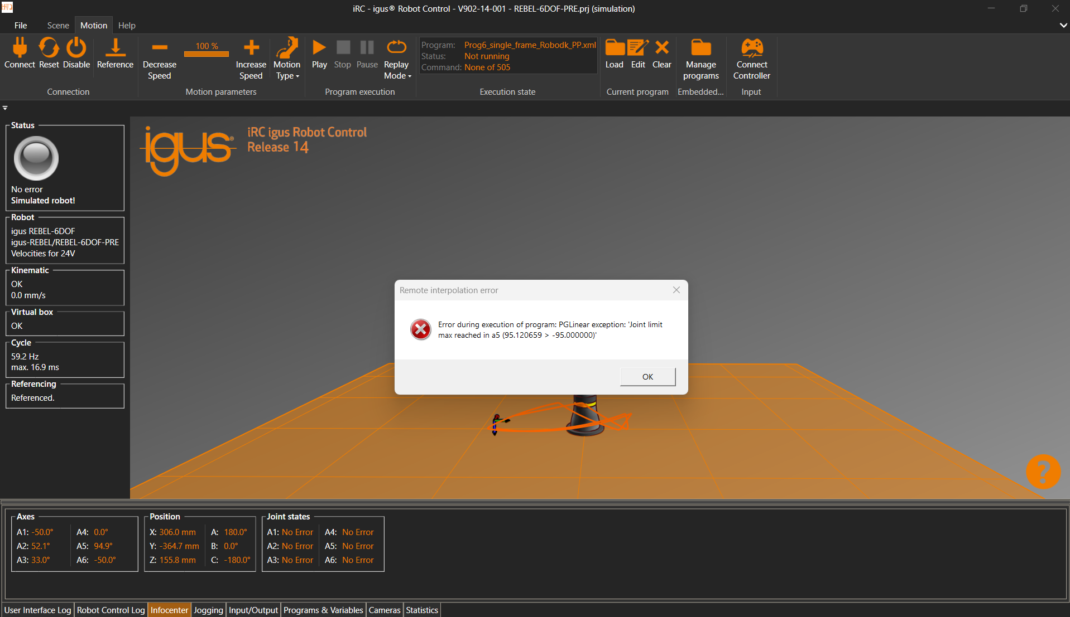This screenshot has height=617, width=1070.
Task: Click the 100 % speed slider bar
Action: pos(207,54)
